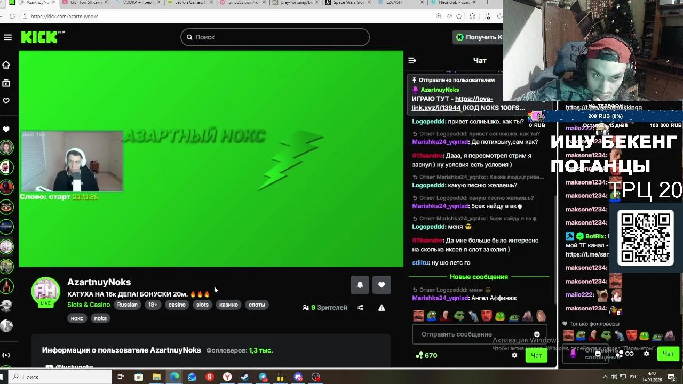Open a new browser tab
Screen dimensions: 683x384
(487, 3)
